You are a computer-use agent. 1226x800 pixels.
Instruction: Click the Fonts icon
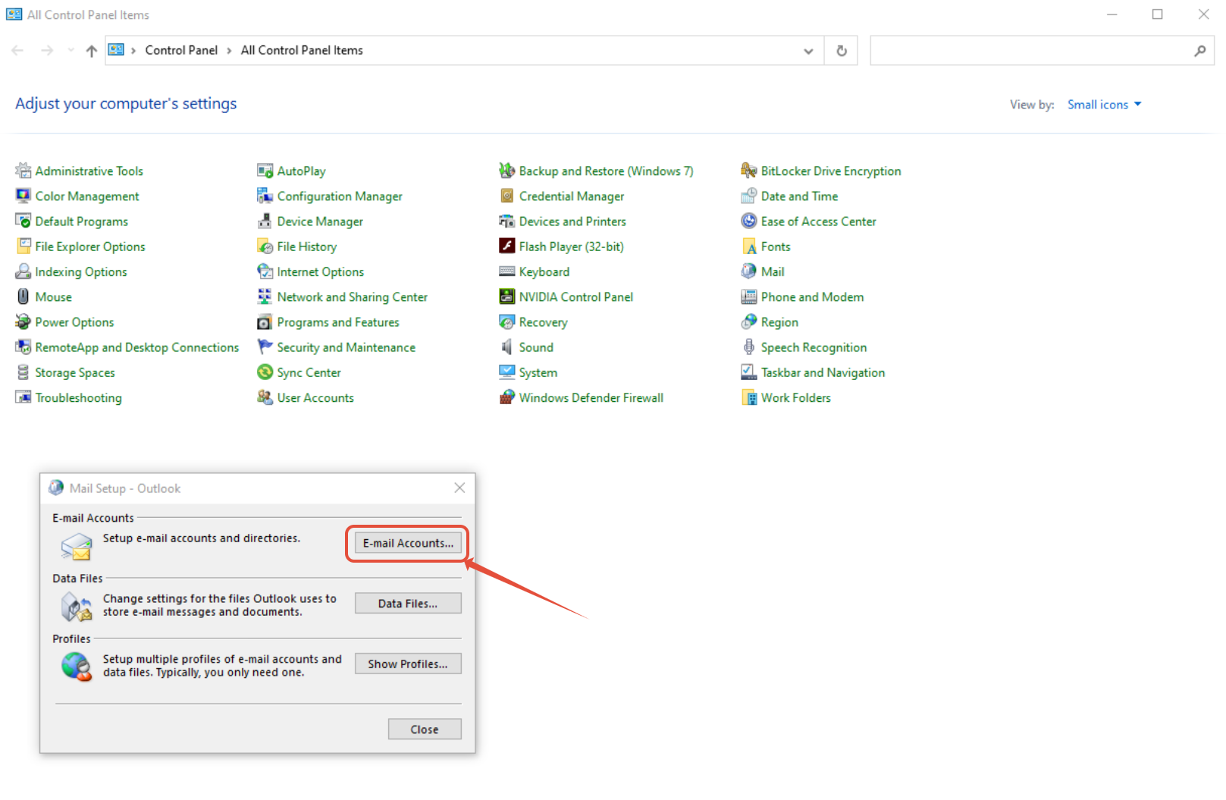pos(749,246)
